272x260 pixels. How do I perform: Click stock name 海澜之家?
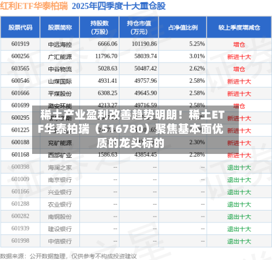[x=60, y=168]
